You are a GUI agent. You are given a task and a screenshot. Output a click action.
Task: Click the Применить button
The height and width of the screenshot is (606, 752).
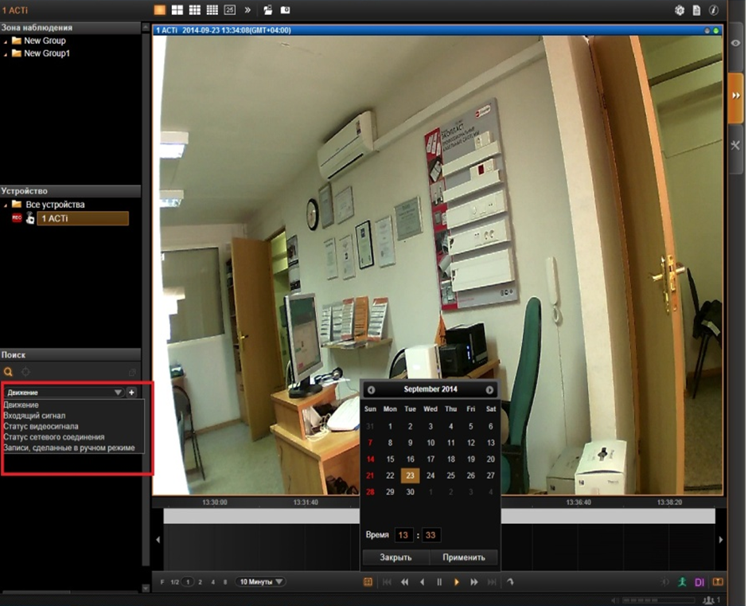(x=464, y=557)
